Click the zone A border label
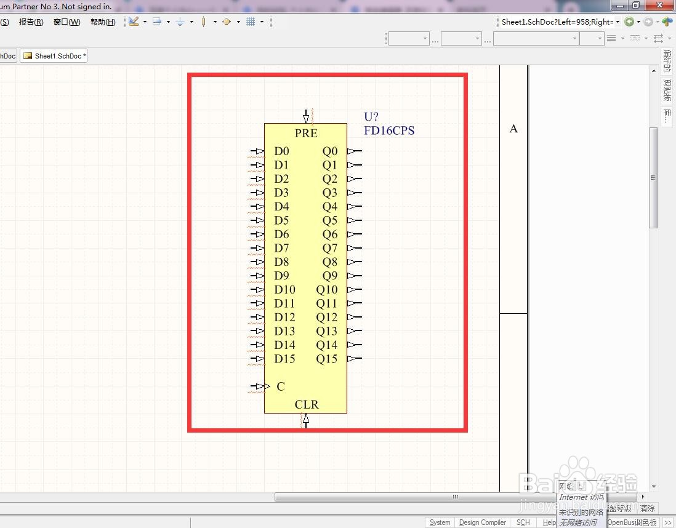 tap(513, 129)
